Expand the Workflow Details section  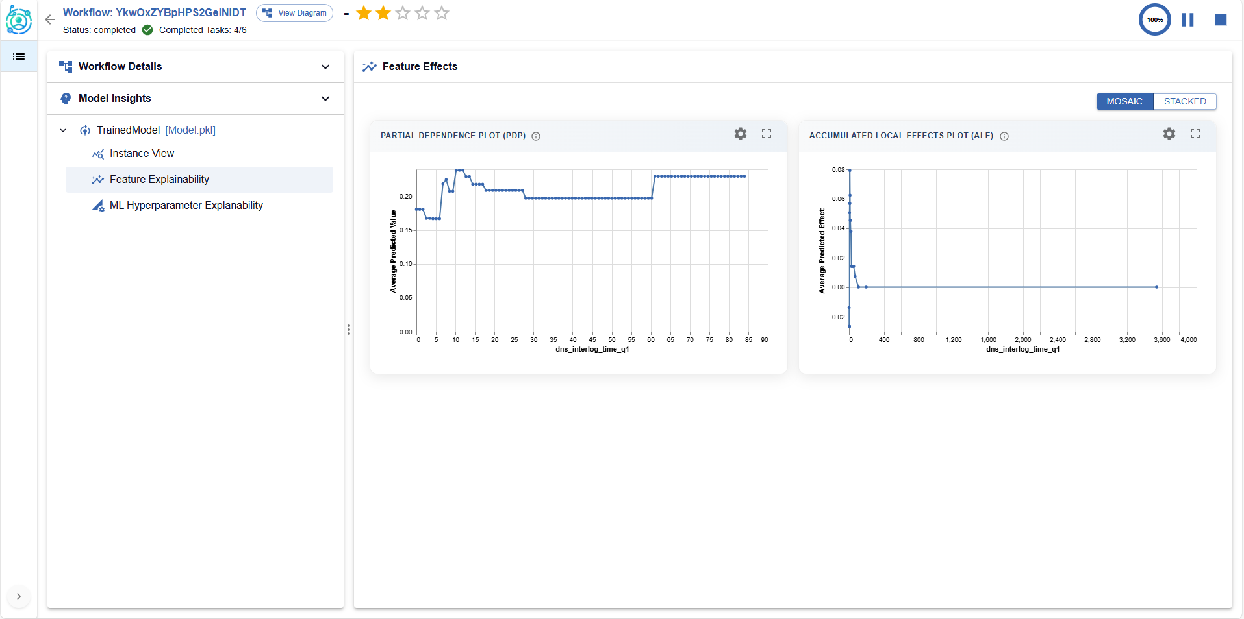click(325, 67)
